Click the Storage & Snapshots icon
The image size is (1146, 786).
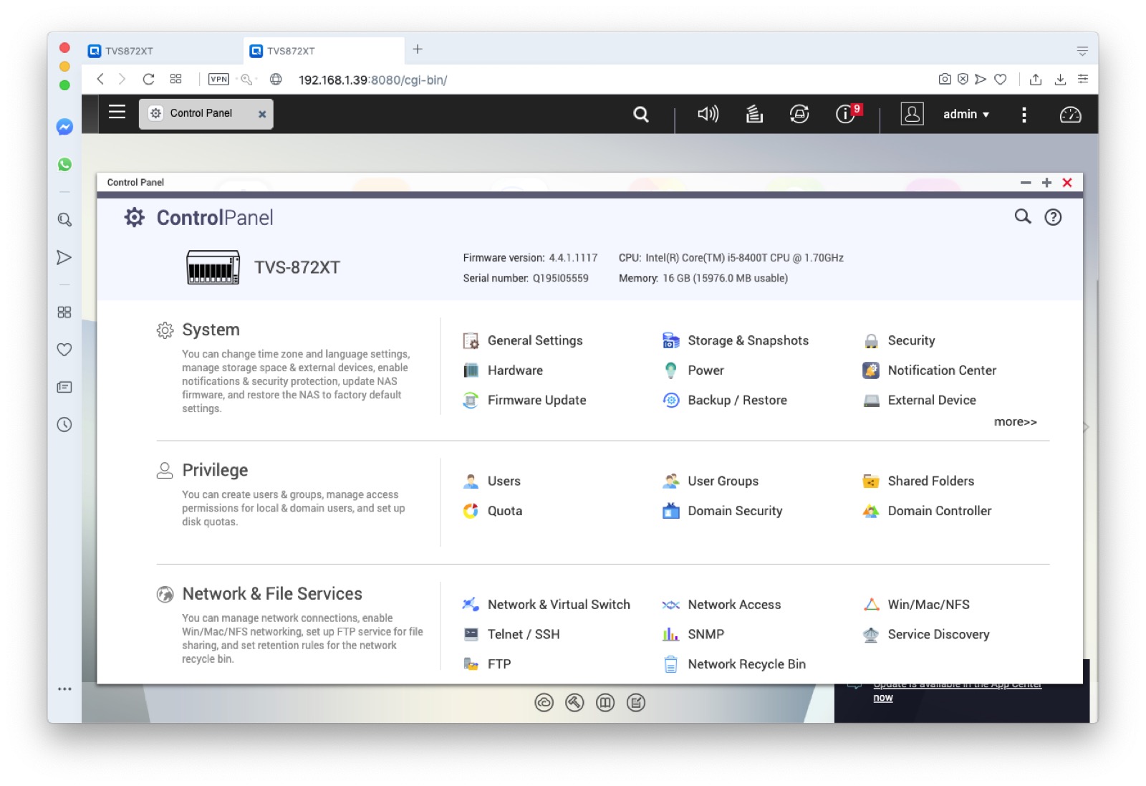click(671, 340)
